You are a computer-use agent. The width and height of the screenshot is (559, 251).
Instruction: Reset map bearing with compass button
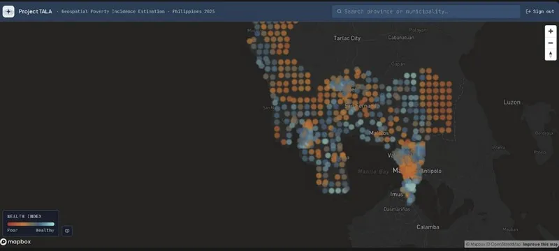[551, 55]
